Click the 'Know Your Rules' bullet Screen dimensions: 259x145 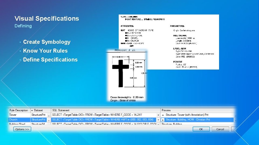(x=45, y=51)
